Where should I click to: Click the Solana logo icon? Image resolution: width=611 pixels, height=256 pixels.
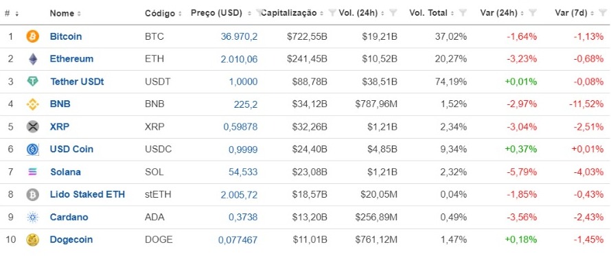point(33,172)
